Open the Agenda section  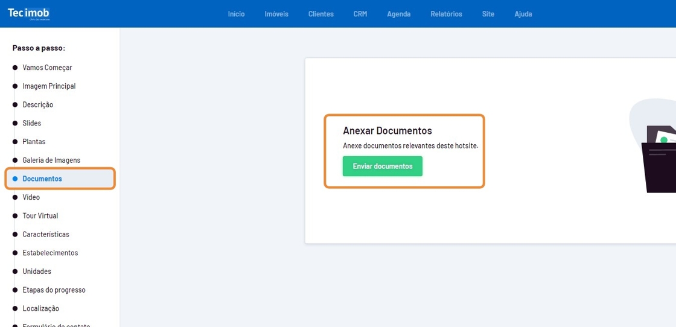click(398, 14)
